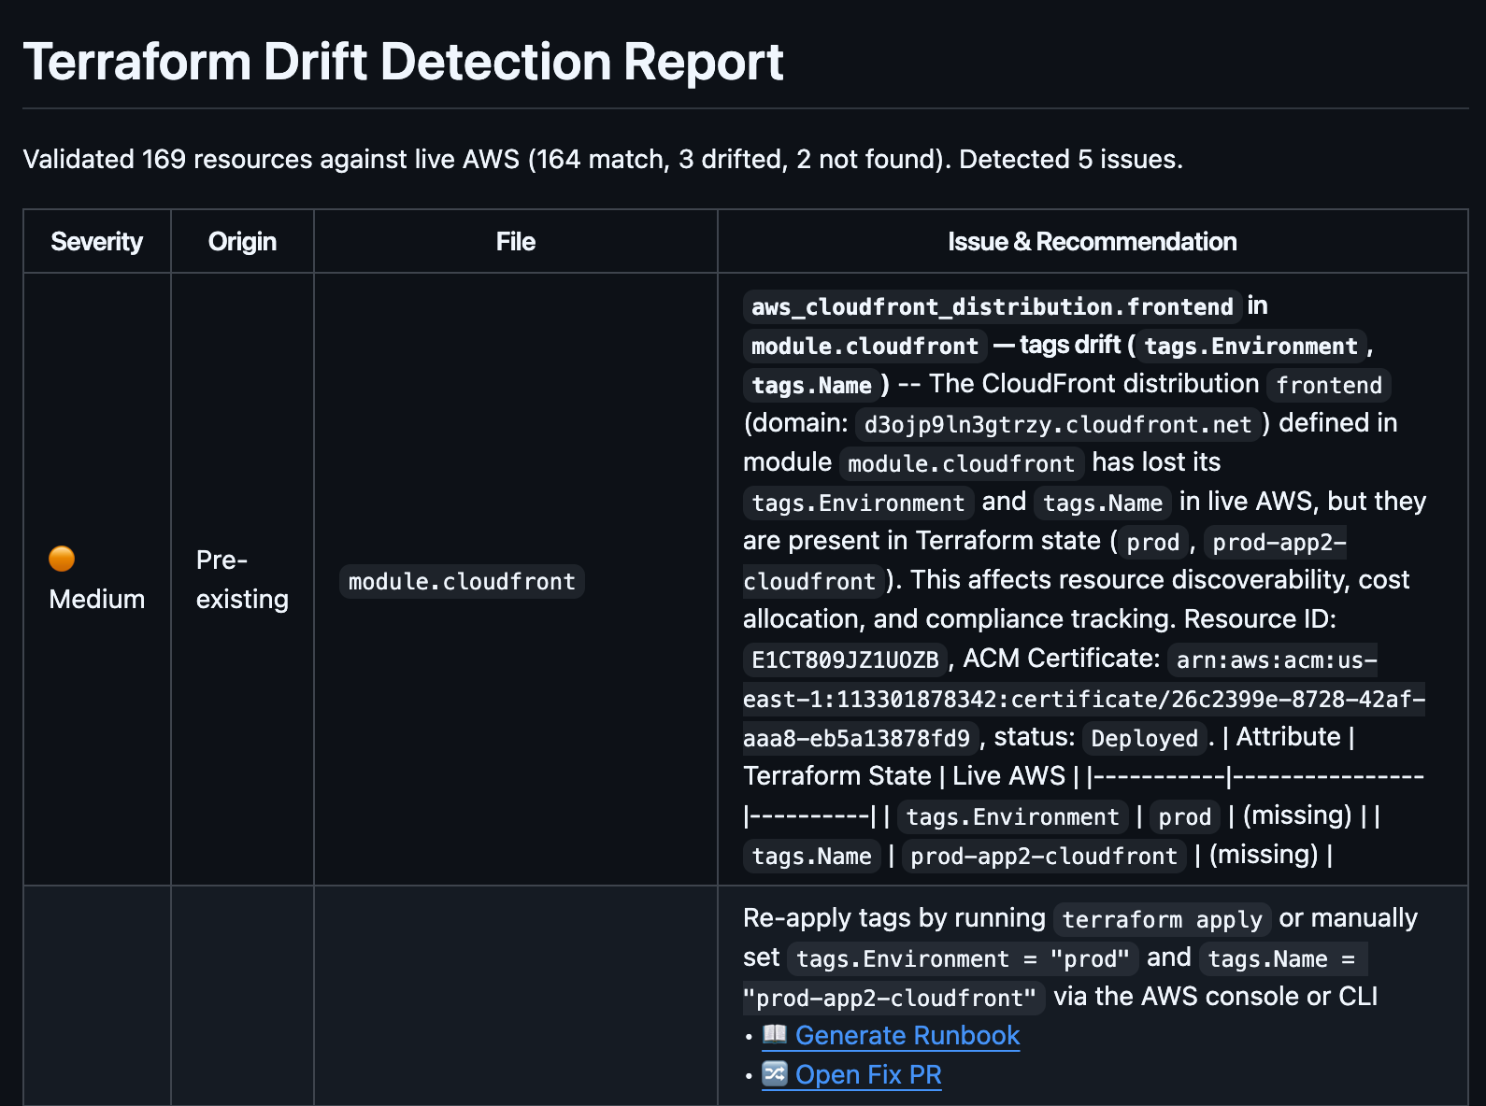
Task: Click the E1CT809JZ1UOZB resource ID
Action: (x=845, y=660)
